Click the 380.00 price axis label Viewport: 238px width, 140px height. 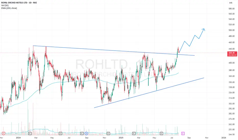pos(232,70)
